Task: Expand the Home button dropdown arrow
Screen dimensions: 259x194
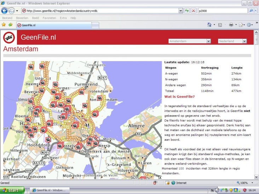Action: (214, 25)
